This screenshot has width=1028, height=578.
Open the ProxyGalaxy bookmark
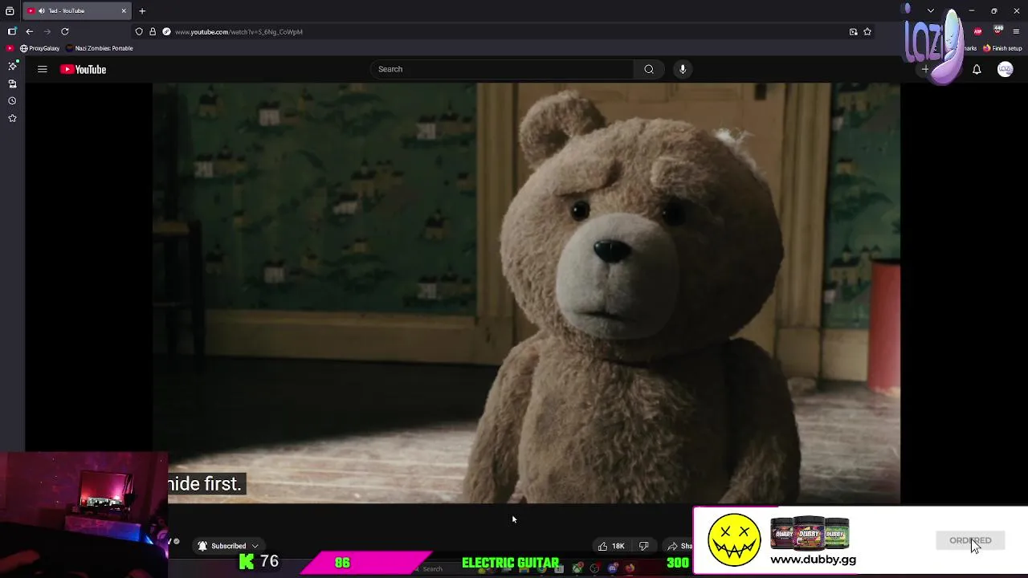pyautogui.click(x=40, y=48)
